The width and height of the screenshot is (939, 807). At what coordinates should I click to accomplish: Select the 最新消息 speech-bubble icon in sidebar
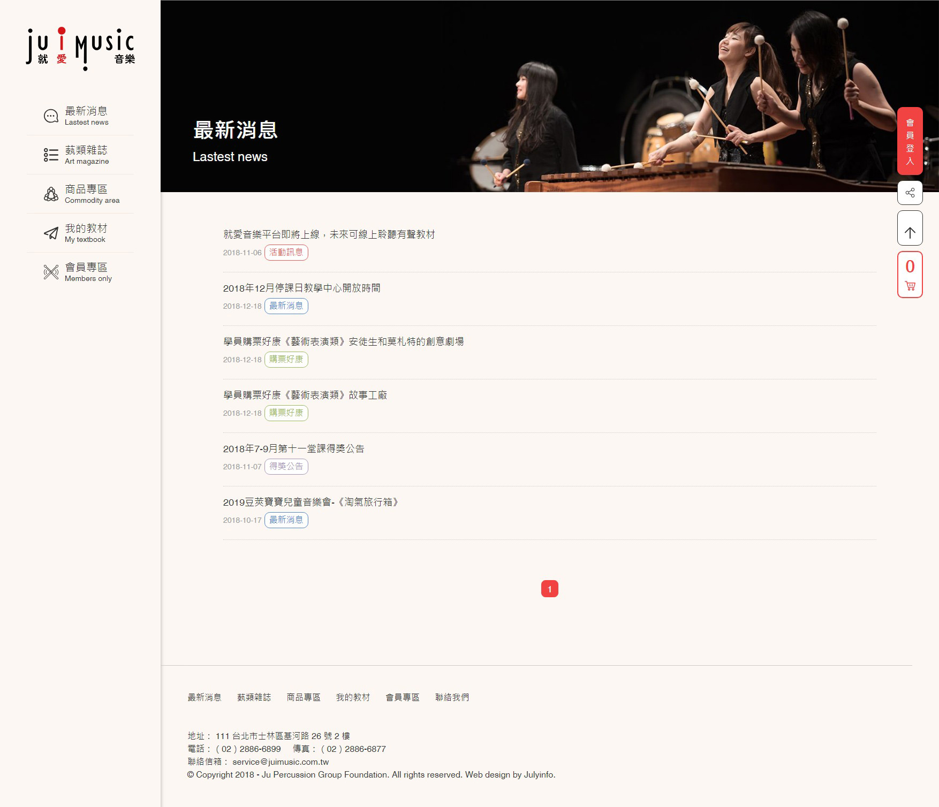tap(51, 115)
